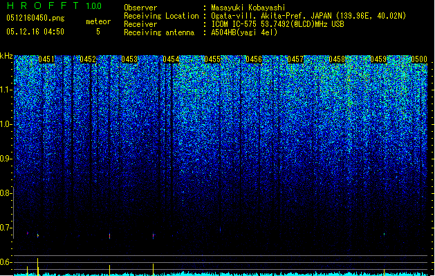Select the Ogata-vill. Akita-Pref. JAPAN location text
The height and width of the screenshot is (276, 435).
[x=308, y=16]
